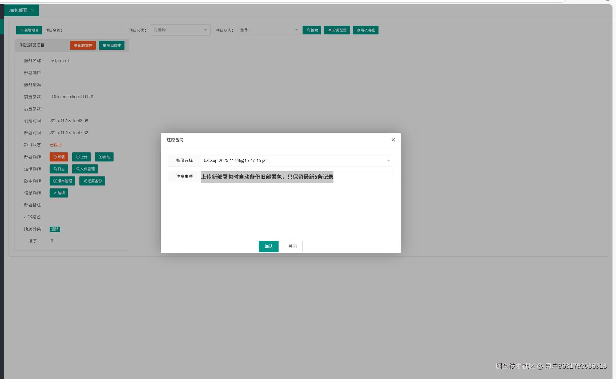Open 日志 log viewer
Image resolution: width=616 pixels, height=379 pixels.
[x=59, y=169]
